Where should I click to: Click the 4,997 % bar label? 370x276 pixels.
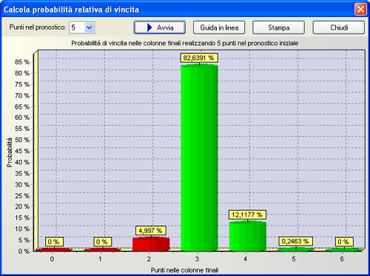coord(150,231)
